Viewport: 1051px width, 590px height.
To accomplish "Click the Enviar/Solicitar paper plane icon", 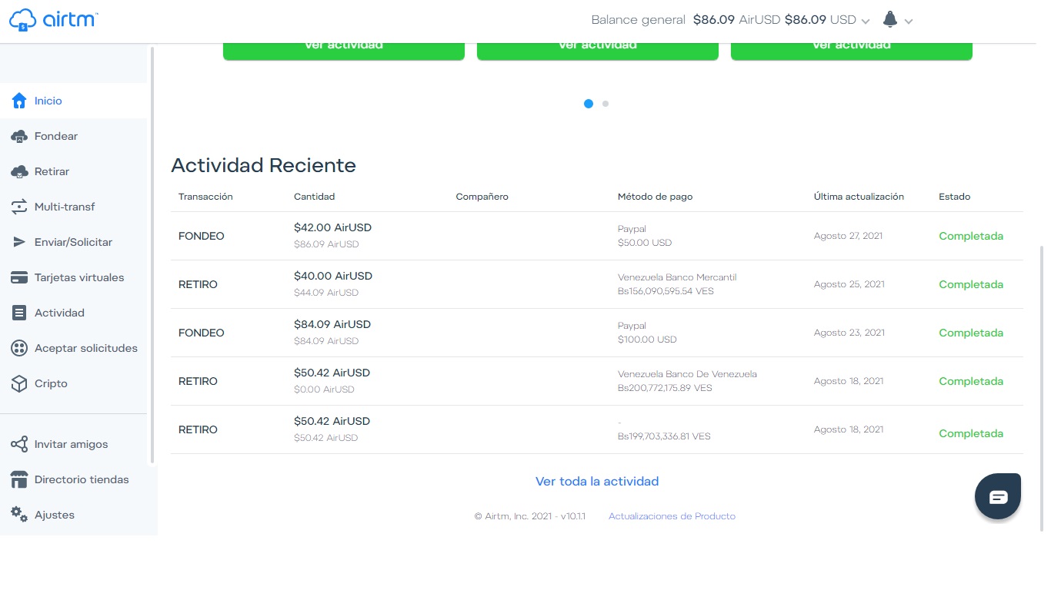I will (19, 242).
